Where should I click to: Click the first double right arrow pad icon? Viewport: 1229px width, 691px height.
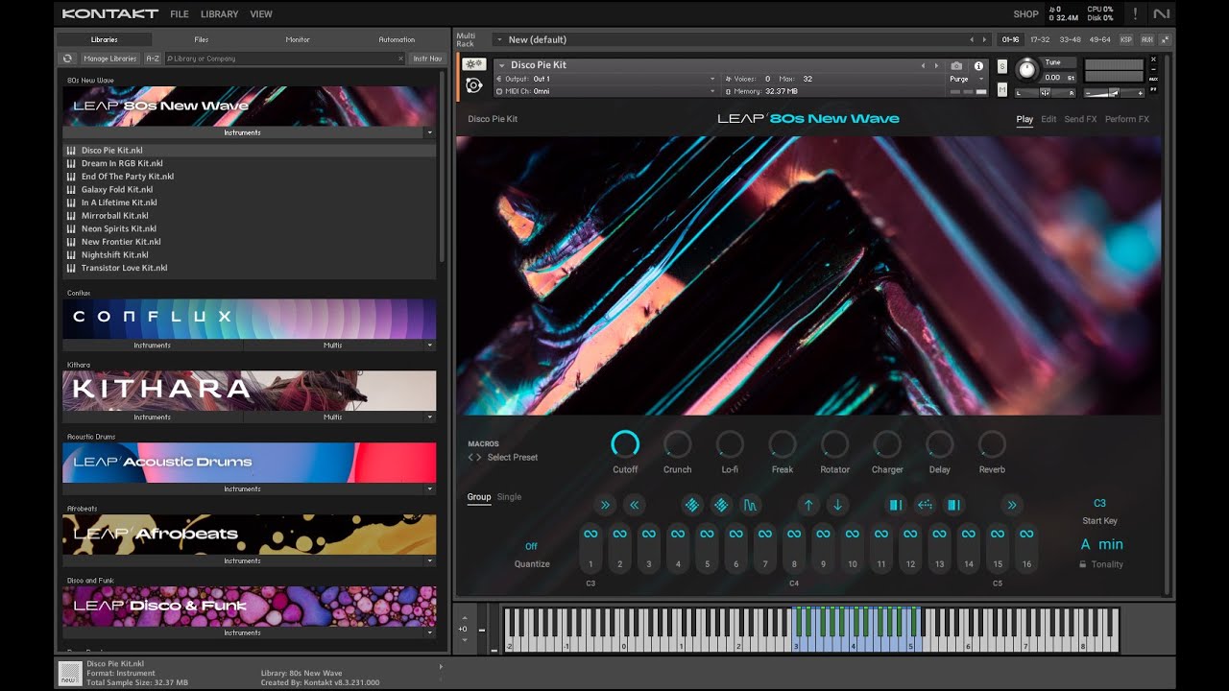point(605,505)
